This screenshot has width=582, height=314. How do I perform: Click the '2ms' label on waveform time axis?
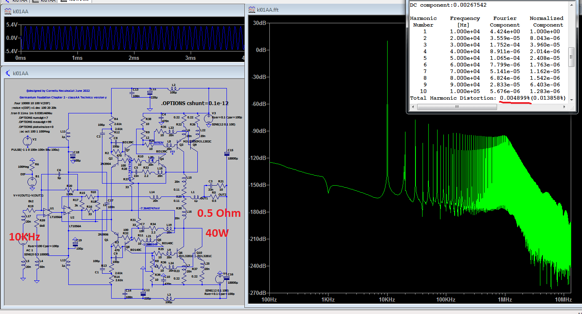(x=134, y=58)
